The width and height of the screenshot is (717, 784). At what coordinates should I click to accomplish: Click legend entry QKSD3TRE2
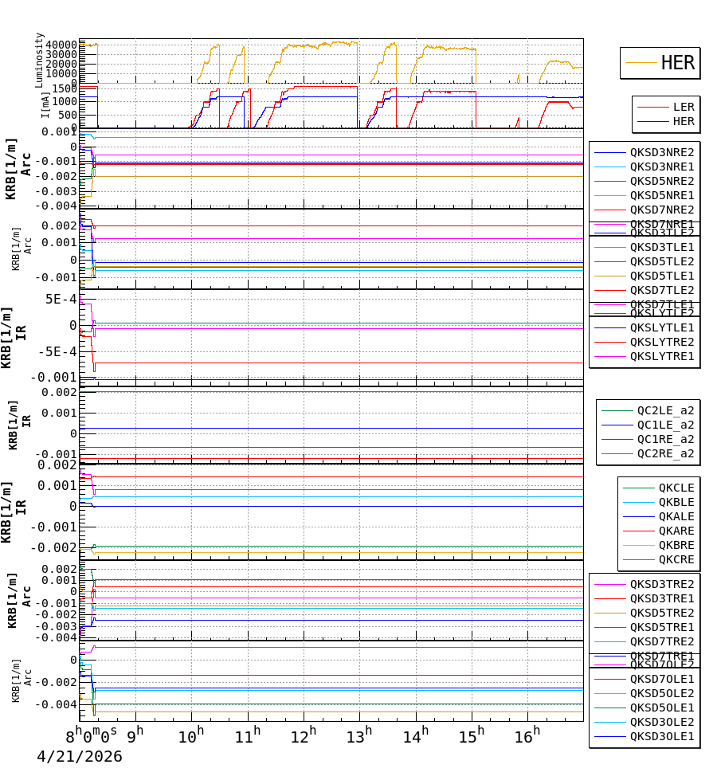(x=662, y=585)
